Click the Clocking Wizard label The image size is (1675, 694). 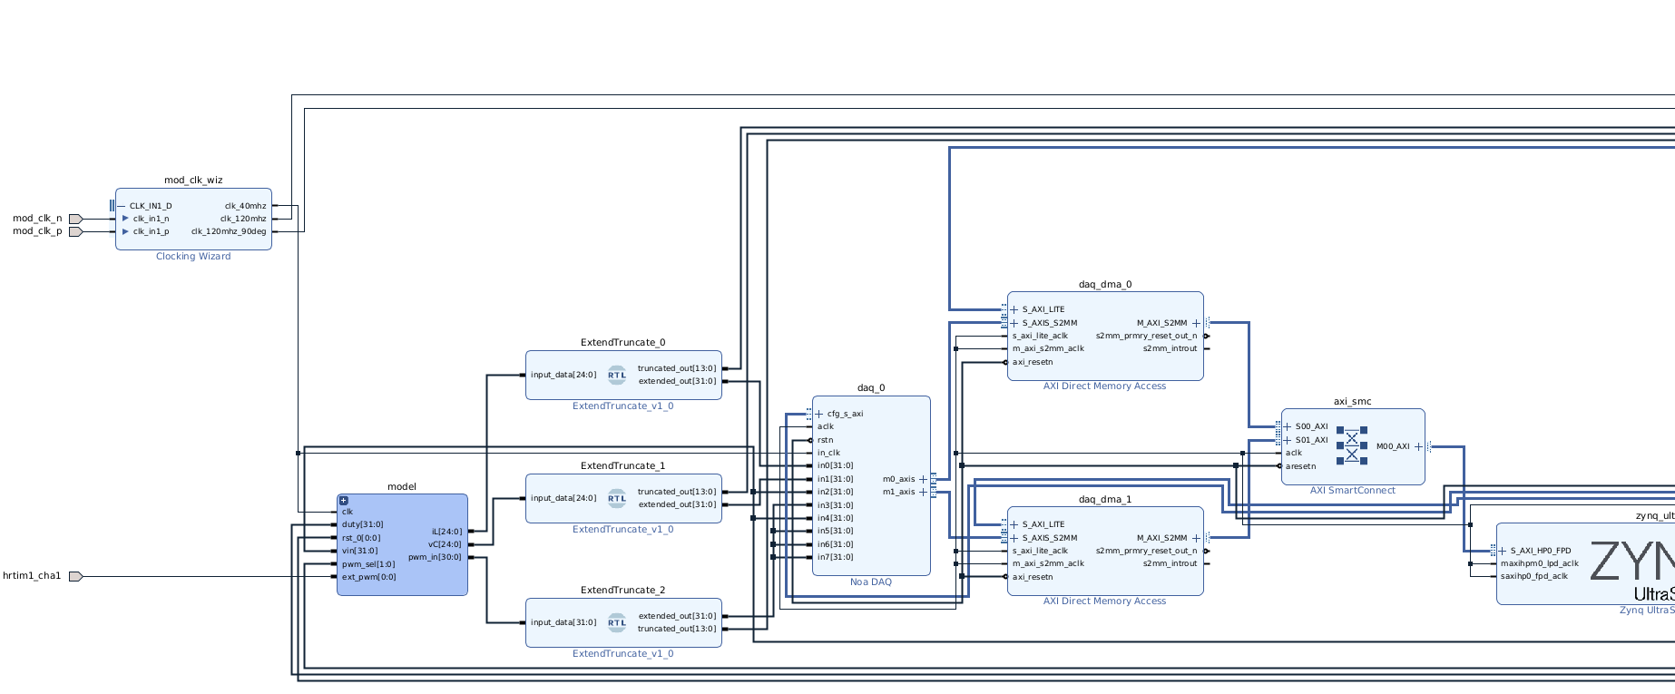point(193,257)
